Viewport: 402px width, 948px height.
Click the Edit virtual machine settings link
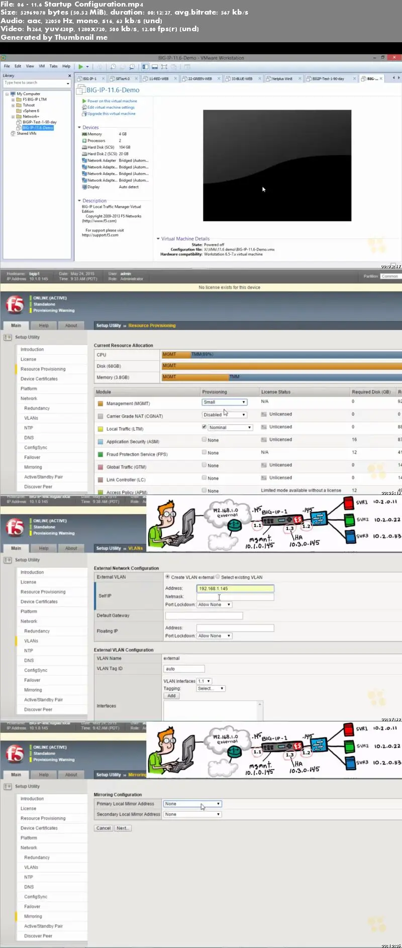(111, 107)
